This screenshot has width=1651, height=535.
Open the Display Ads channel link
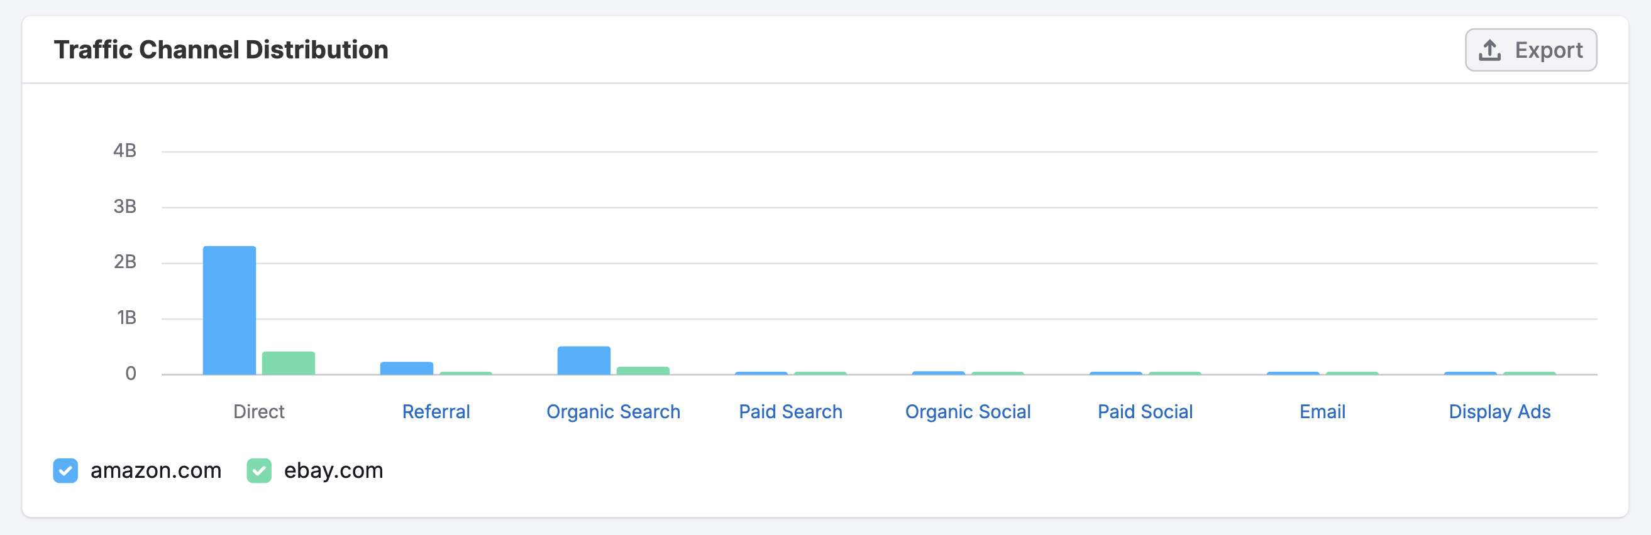1499,411
